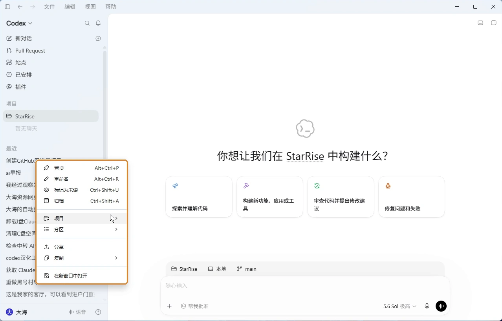Expand the 分区 submenu
The width and height of the screenshot is (502, 321).
coord(82,229)
